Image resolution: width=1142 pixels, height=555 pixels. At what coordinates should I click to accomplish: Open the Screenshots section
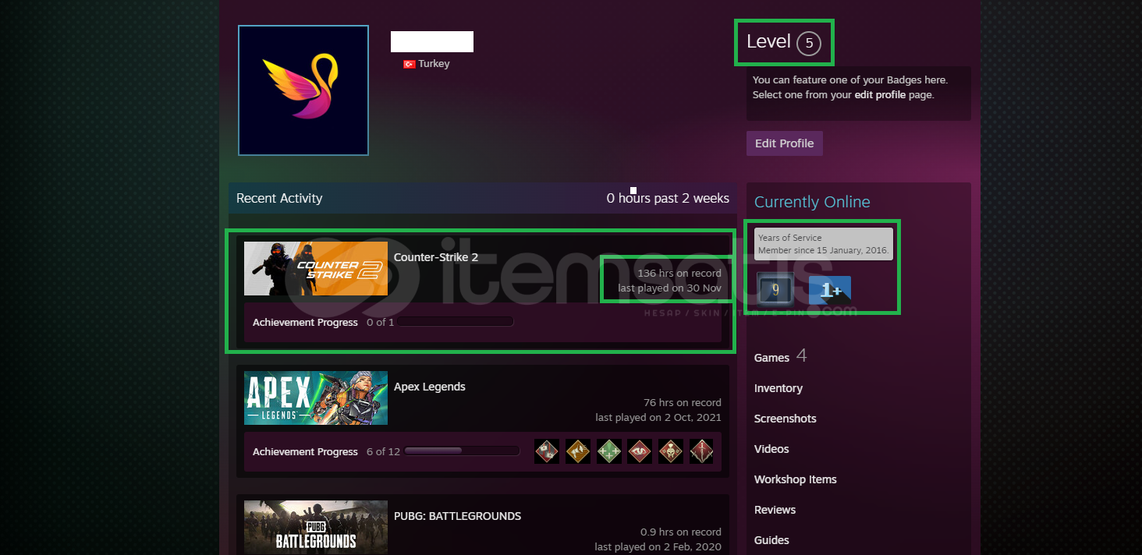click(x=786, y=419)
